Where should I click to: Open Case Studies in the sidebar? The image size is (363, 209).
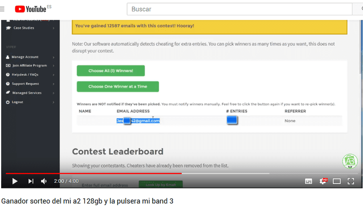[24, 28]
